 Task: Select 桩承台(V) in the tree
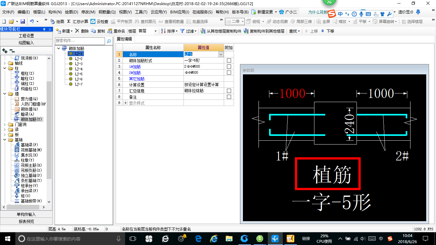[x=29, y=186]
